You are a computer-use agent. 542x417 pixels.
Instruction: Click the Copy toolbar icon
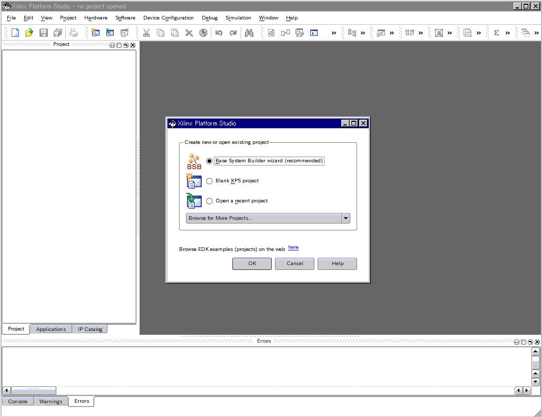click(x=160, y=33)
